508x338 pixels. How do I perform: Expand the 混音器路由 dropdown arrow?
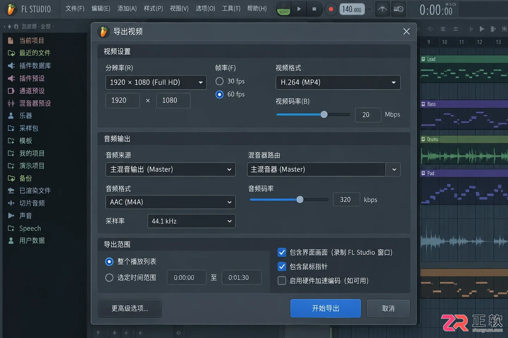pos(394,169)
